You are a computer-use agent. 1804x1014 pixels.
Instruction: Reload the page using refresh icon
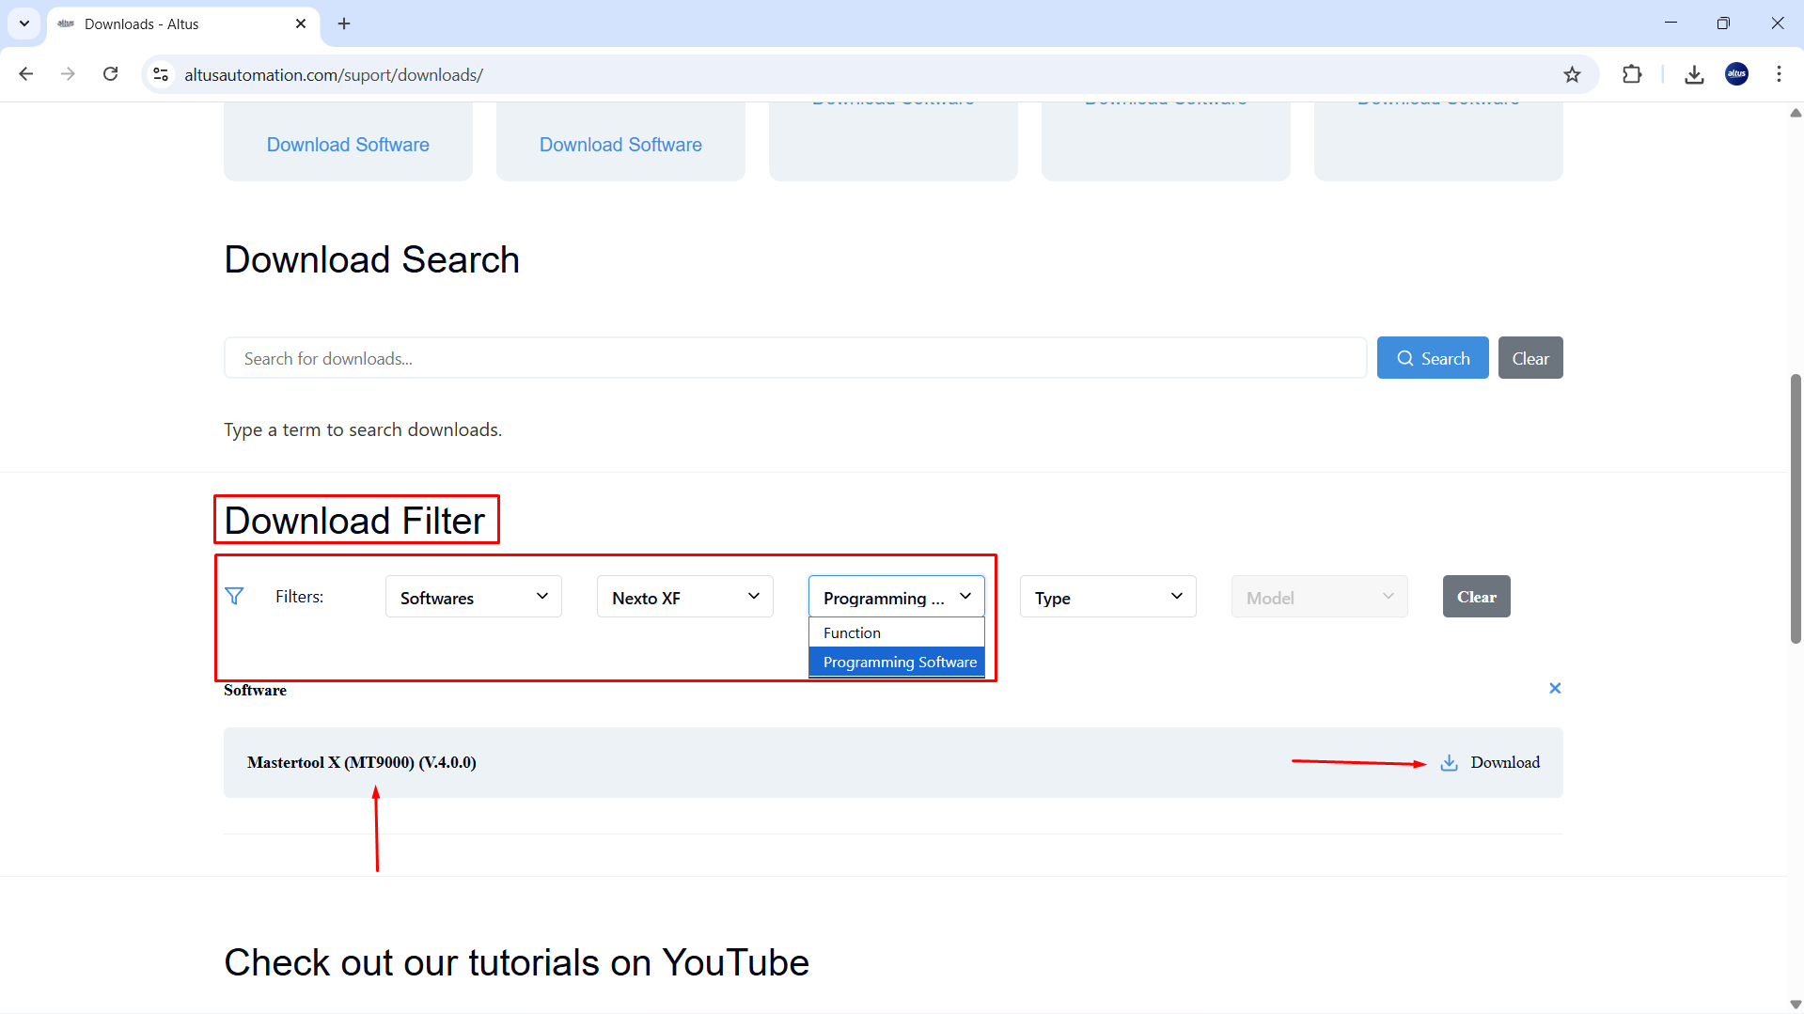[111, 74]
